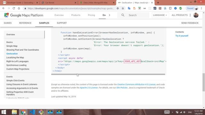Image resolution: width=205 pixels, height=115 pixels.
Task: Open Right-to-Left Languages sample
Action: click(x=17, y=61)
